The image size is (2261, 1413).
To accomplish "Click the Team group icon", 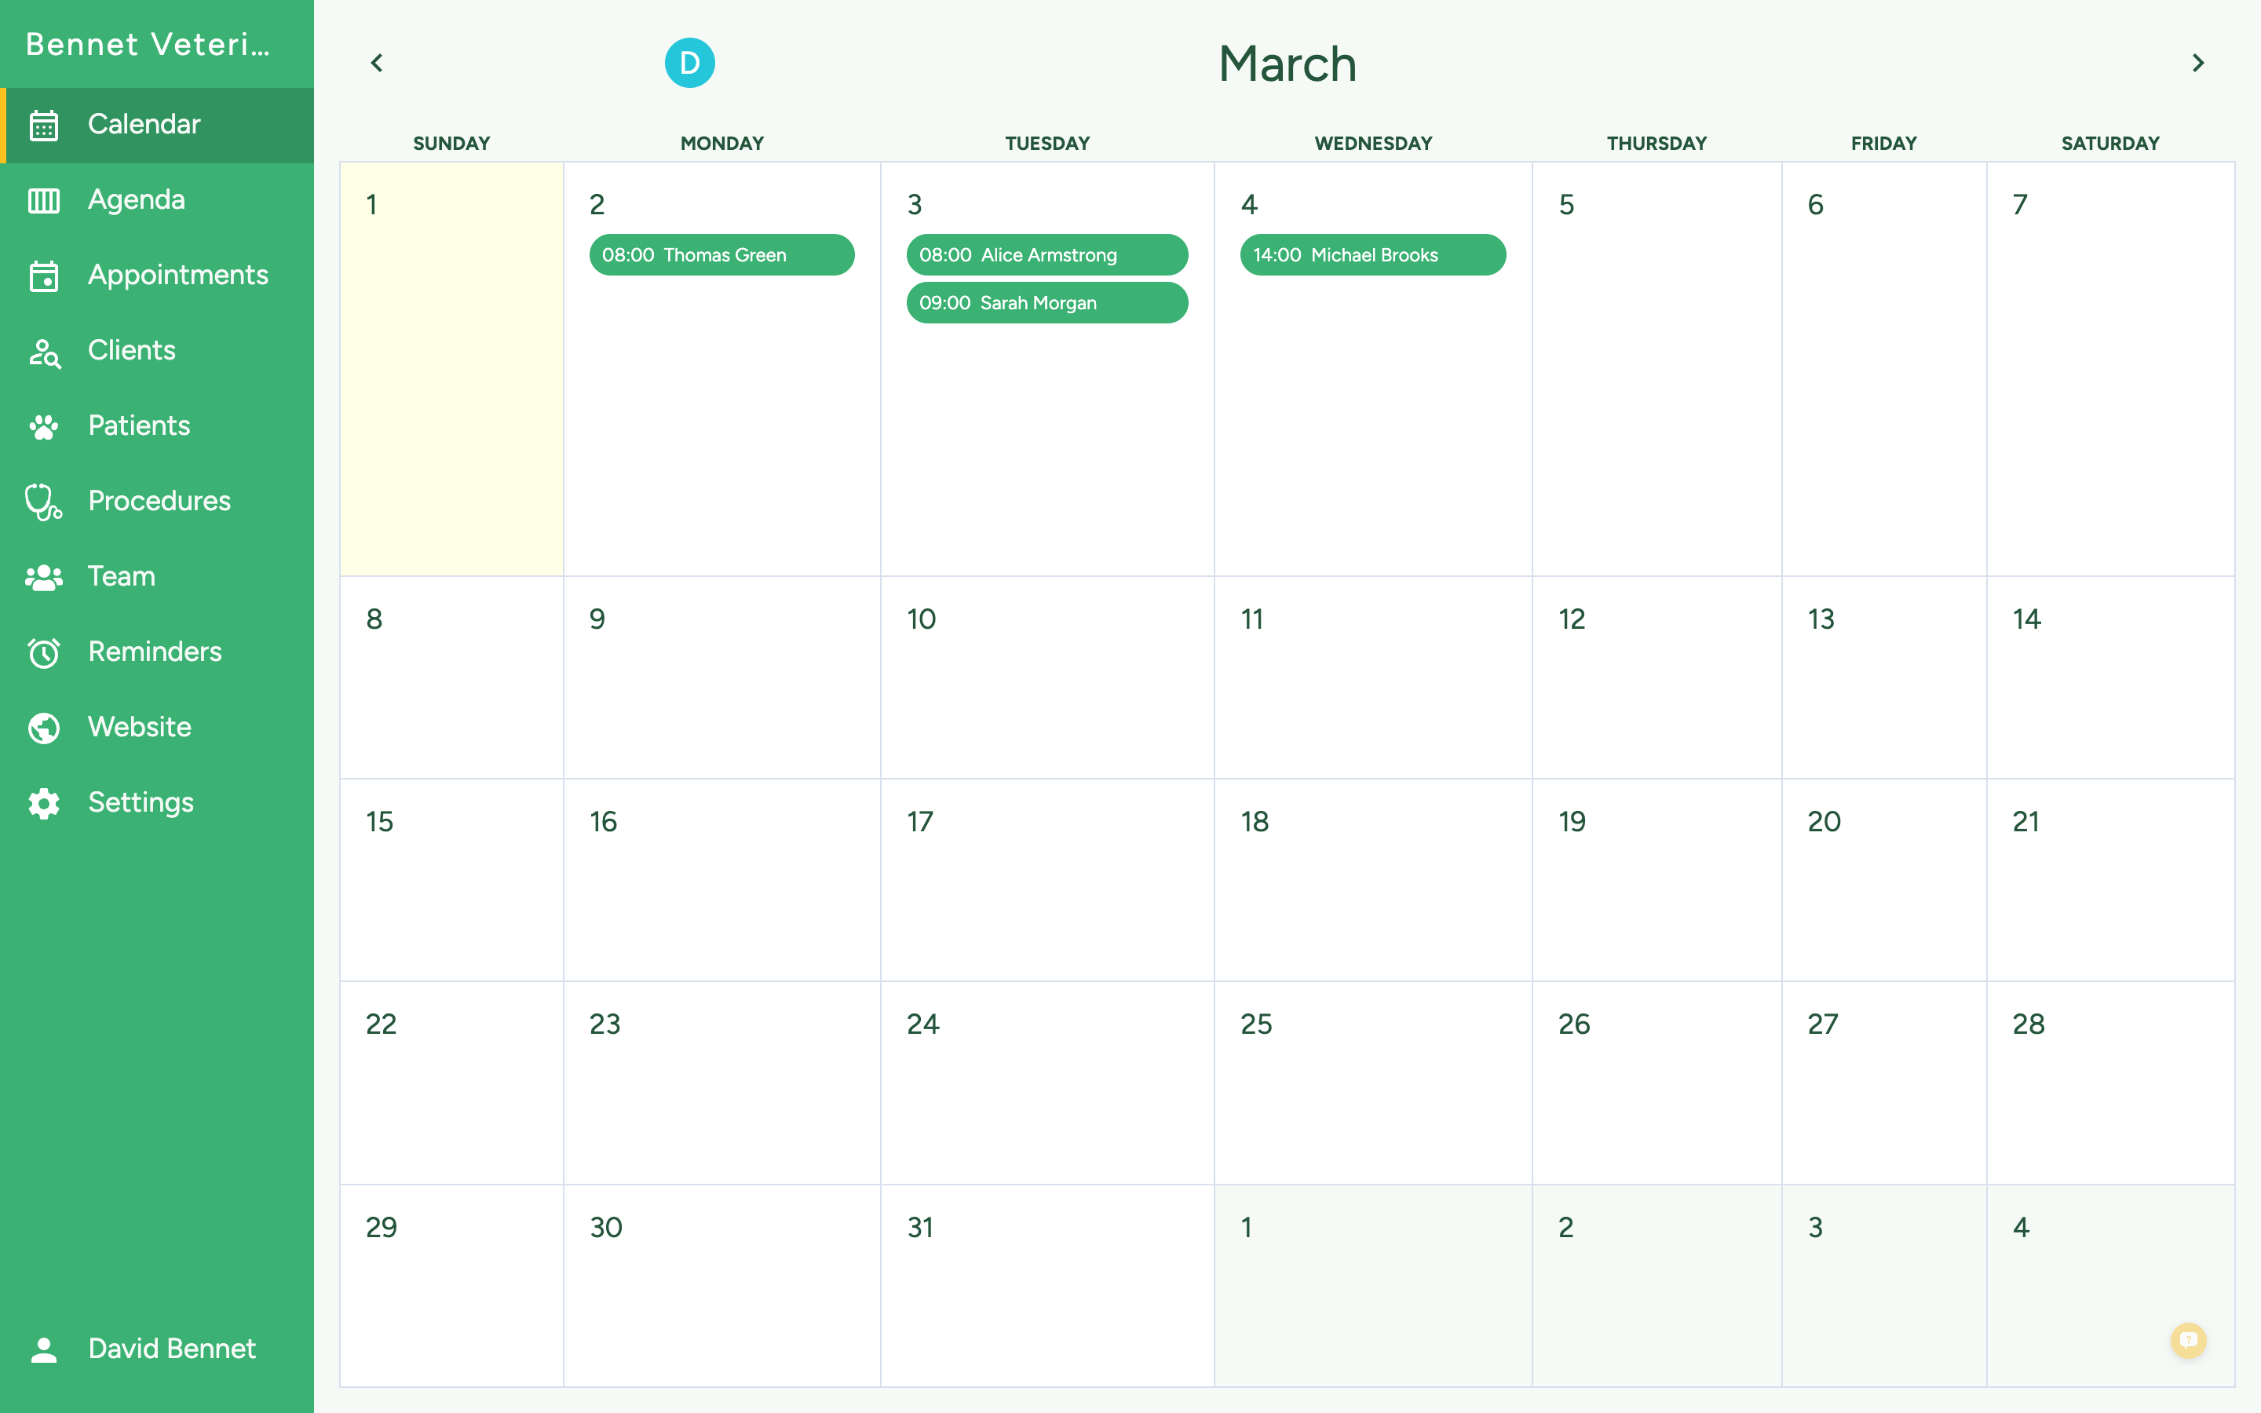I will 44,577.
